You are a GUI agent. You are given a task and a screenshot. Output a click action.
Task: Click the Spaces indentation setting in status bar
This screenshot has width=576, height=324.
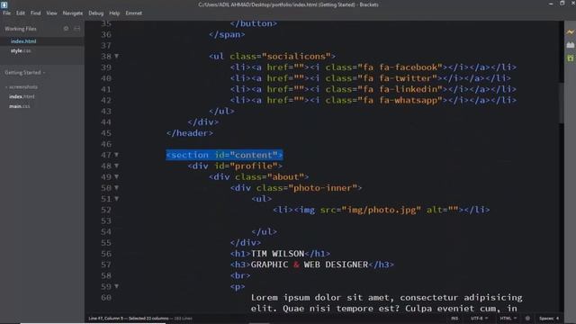(x=546, y=318)
